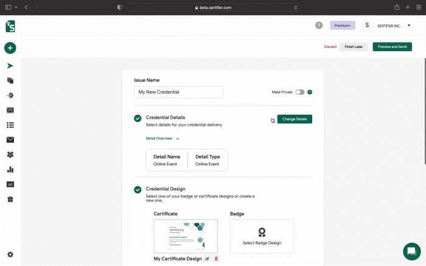Open the list icon in sidebar
This screenshot has height=266, width=426.
click(10, 125)
